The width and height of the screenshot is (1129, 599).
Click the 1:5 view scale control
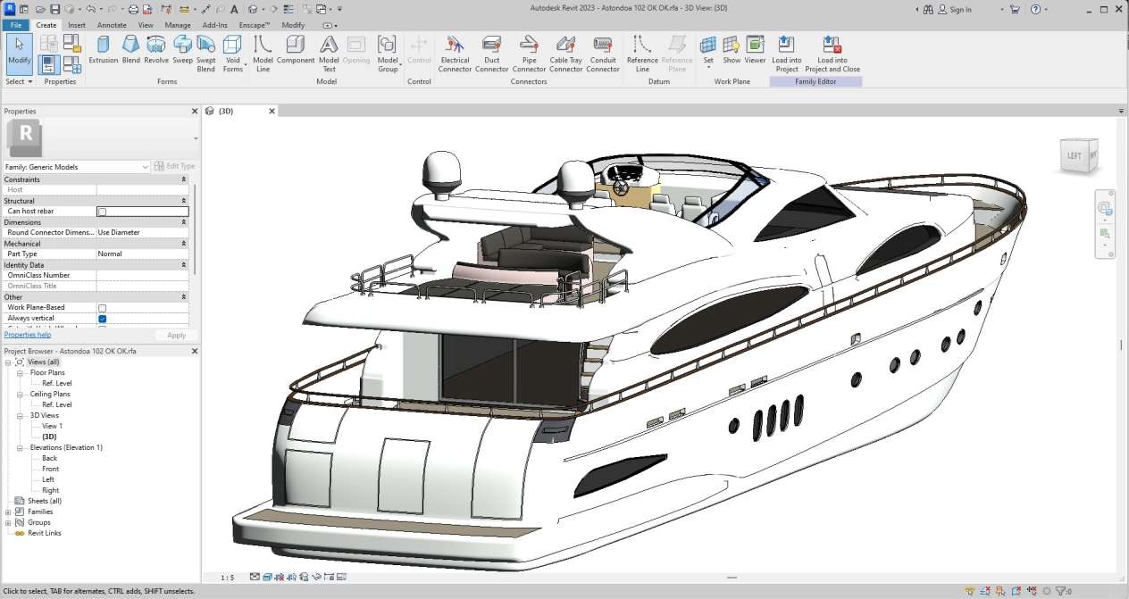tap(228, 578)
